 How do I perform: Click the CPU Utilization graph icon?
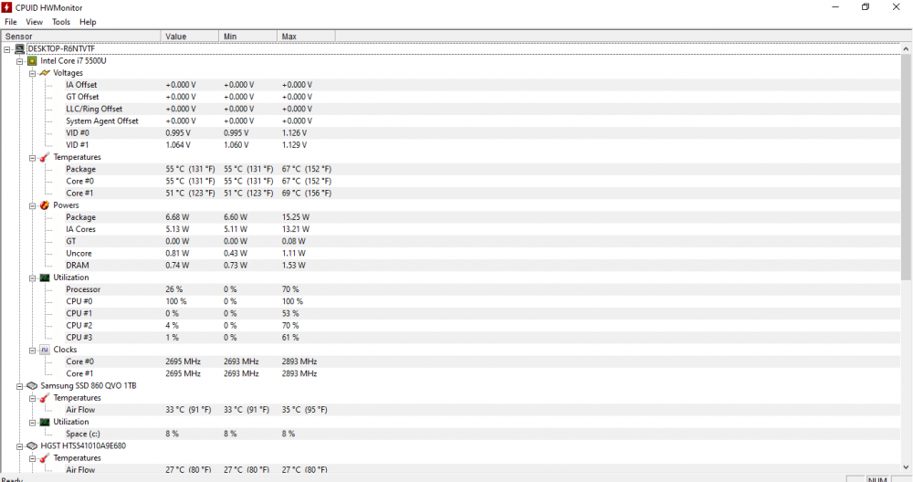click(45, 278)
